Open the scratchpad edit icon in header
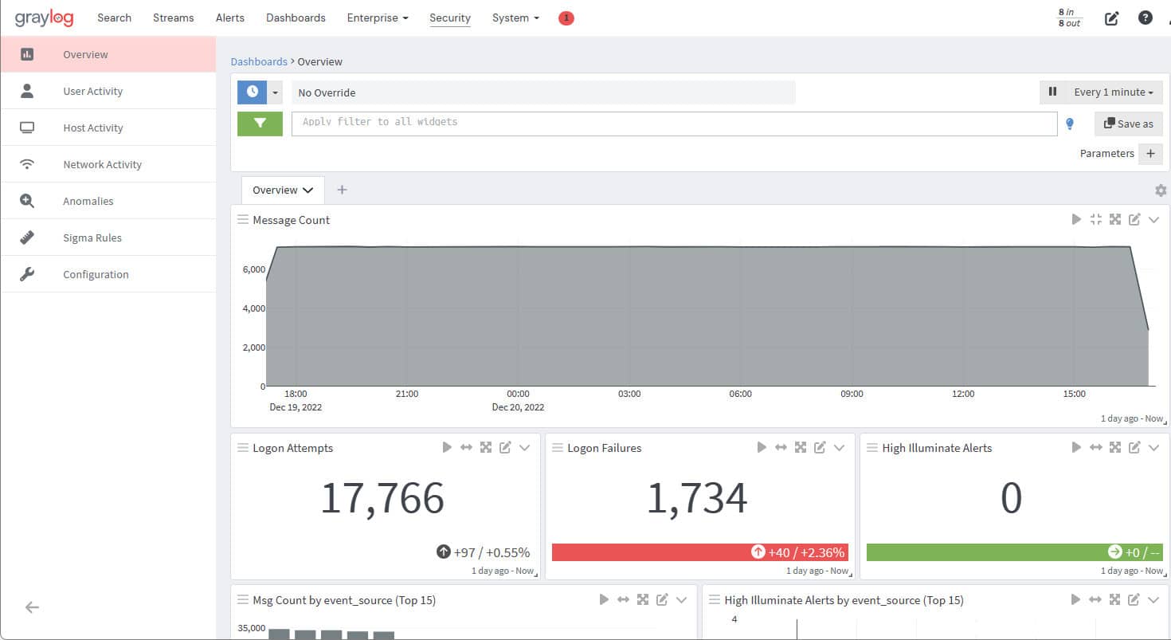 [1112, 18]
